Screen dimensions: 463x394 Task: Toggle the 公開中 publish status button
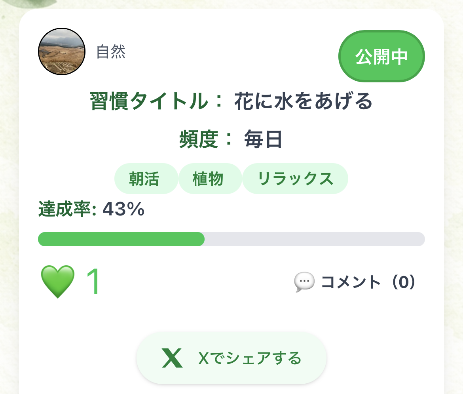click(x=381, y=57)
